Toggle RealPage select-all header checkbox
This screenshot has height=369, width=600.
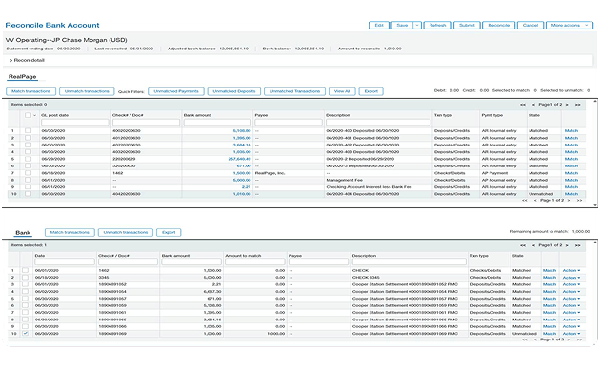pyautogui.click(x=28, y=115)
